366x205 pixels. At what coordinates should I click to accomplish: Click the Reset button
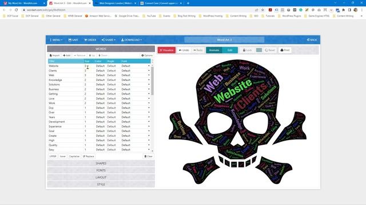[270, 50]
